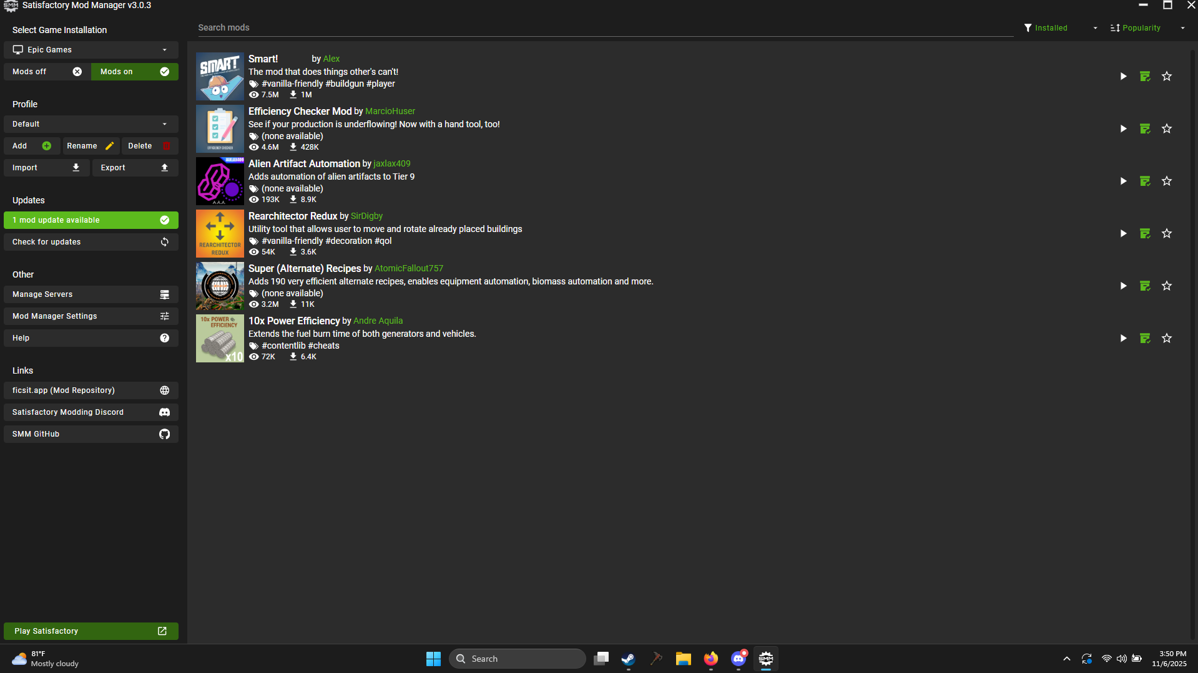Rename the current profile

(91, 146)
